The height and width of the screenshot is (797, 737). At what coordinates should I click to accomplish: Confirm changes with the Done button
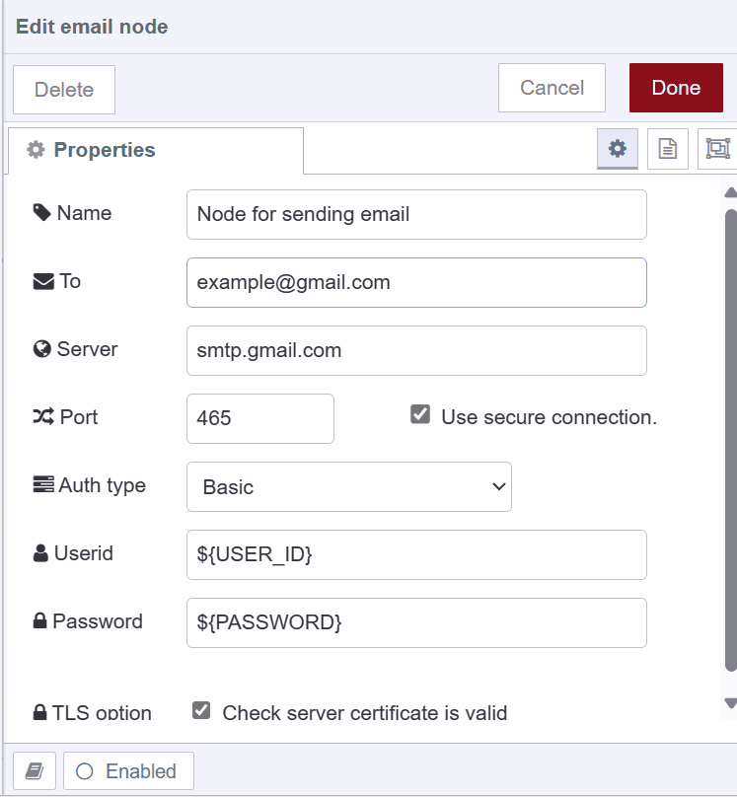pos(676,88)
